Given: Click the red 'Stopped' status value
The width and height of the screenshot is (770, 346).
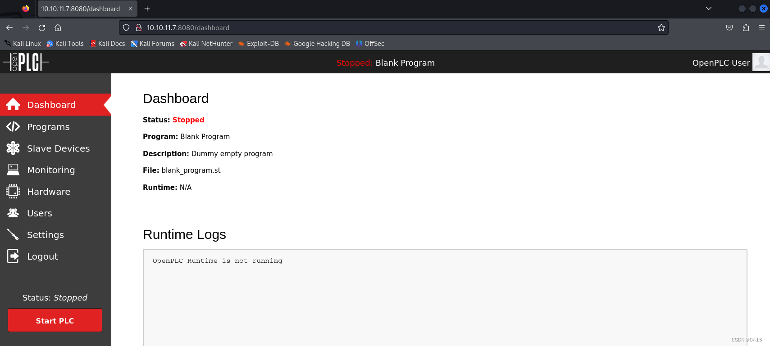Looking at the screenshot, I should tap(188, 120).
